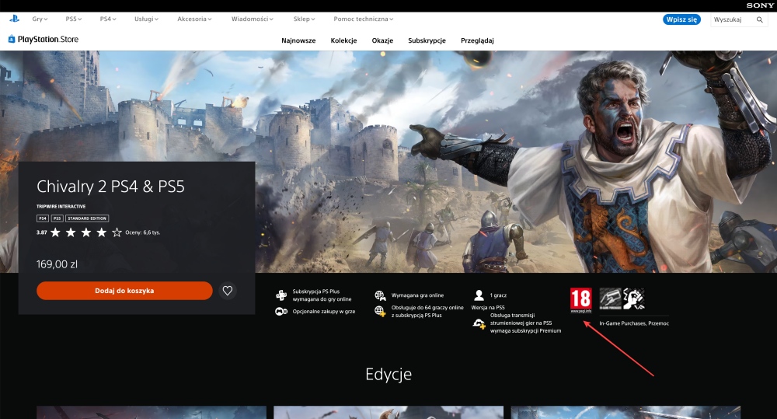The height and width of the screenshot is (419, 777).
Task: Expand the Akcesoria dropdown menu
Action: tap(194, 19)
